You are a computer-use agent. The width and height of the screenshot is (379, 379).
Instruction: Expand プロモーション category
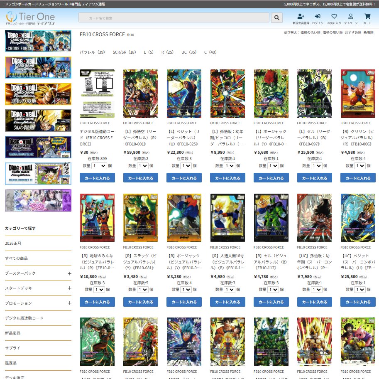[x=70, y=303]
